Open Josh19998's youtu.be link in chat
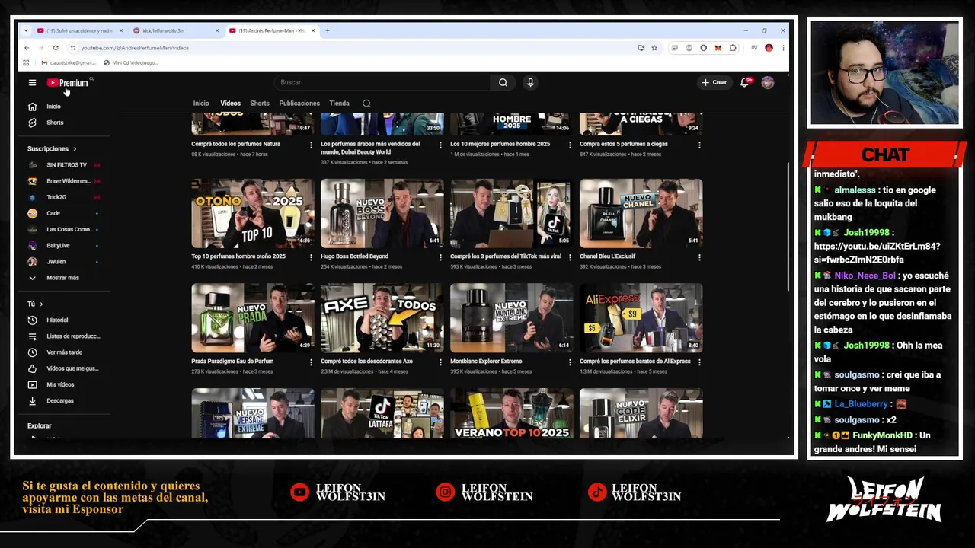Viewport: 975px width, 548px height. pyautogui.click(x=877, y=253)
